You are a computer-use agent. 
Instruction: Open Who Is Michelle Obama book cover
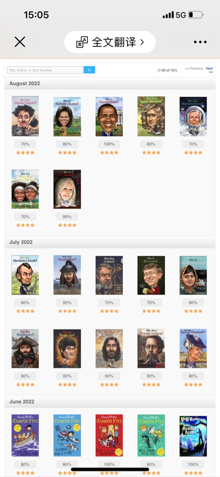[x=67, y=116]
